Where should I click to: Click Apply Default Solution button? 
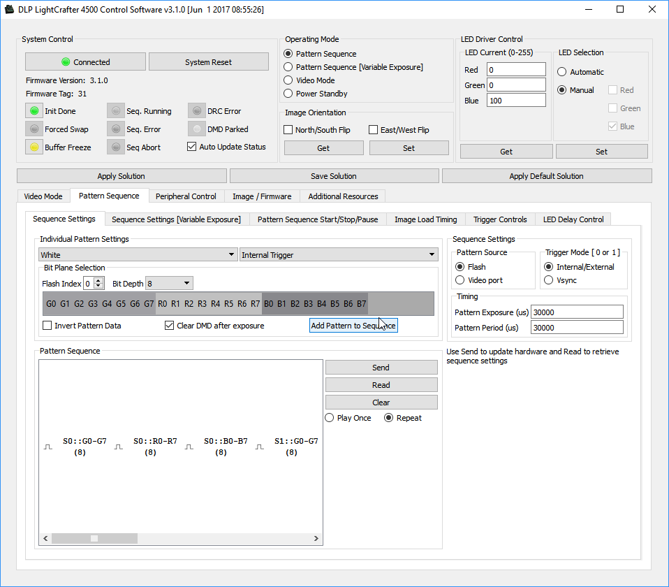547,176
